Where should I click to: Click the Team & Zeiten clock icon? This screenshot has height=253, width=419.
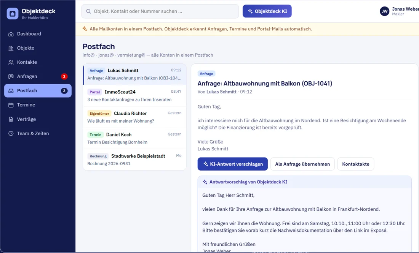pos(11,133)
